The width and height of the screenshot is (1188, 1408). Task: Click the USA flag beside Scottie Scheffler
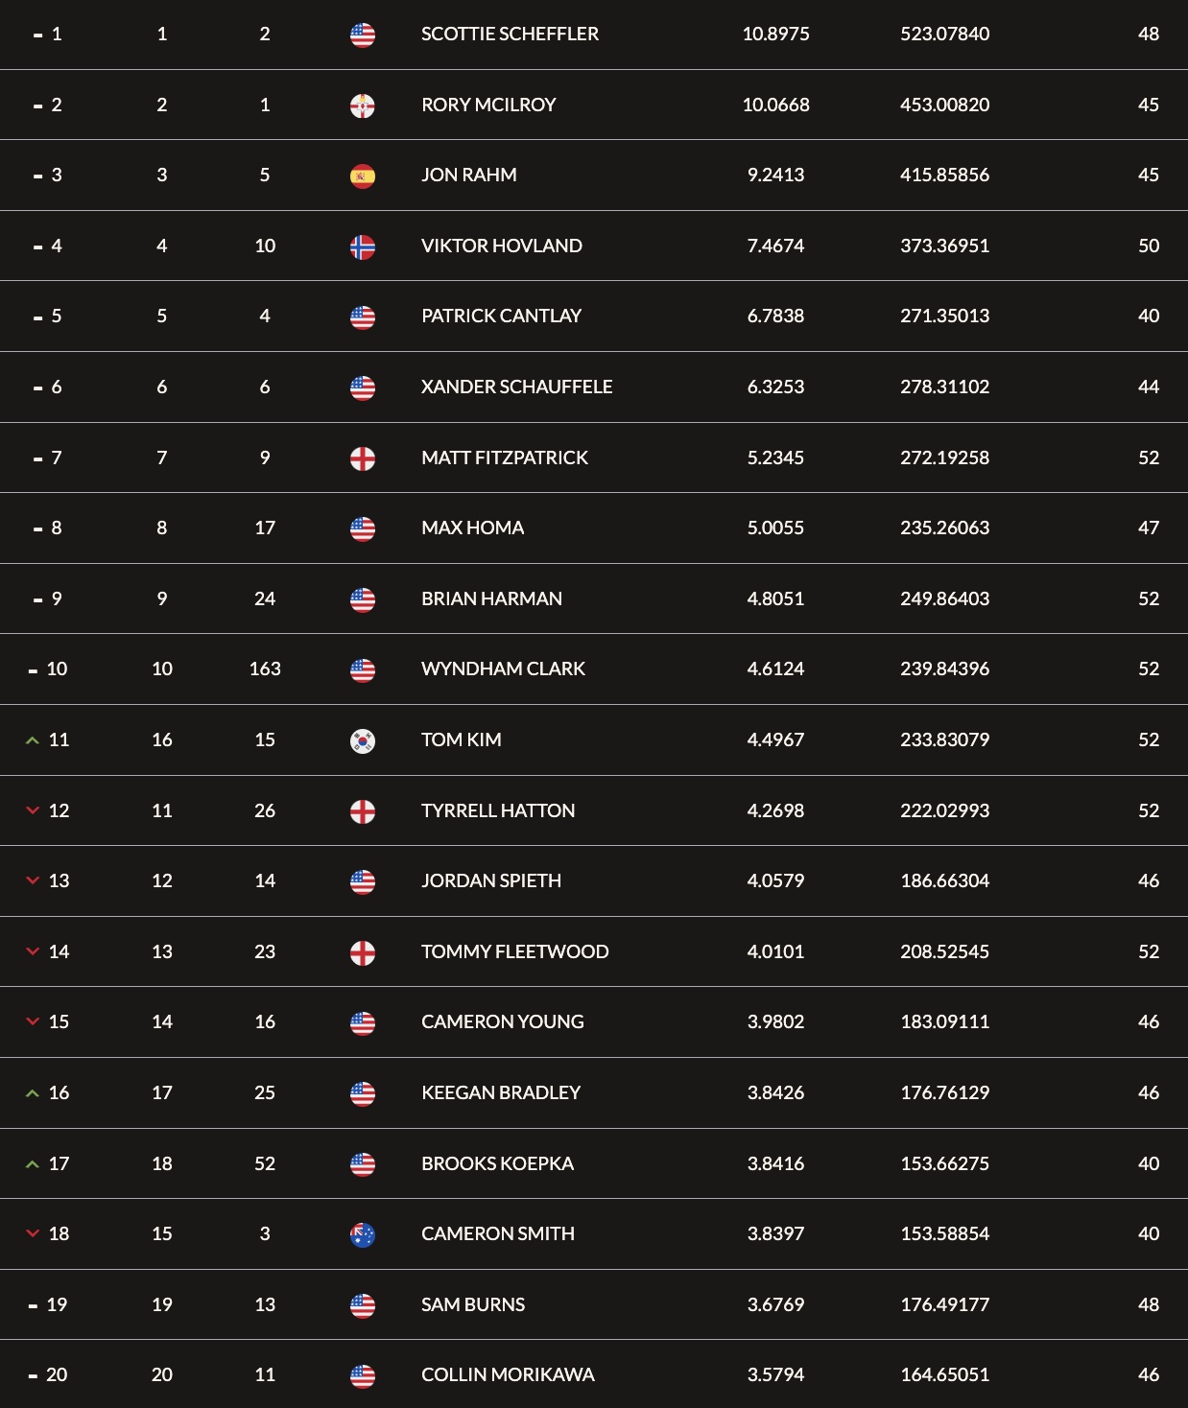tap(363, 35)
